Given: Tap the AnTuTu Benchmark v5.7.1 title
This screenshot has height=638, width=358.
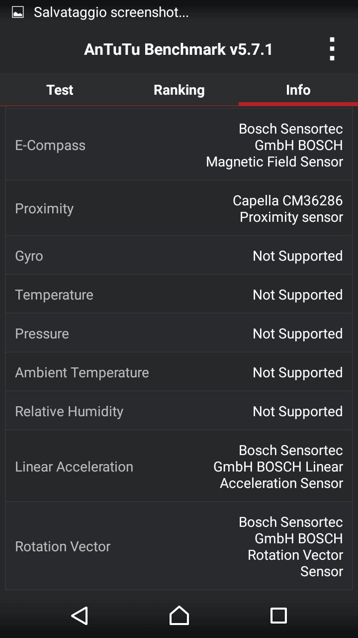Looking at the screenshot, I should [179, 49].
